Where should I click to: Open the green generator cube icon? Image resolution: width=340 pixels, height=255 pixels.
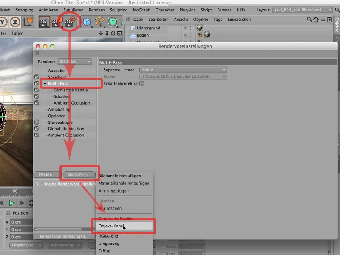pyautogui.click(x=113, y=22)
